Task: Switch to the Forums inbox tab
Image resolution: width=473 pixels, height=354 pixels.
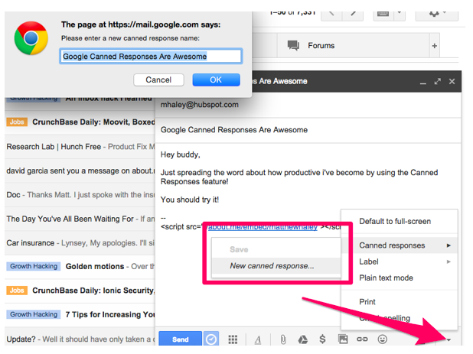Action: pos(353,46)
